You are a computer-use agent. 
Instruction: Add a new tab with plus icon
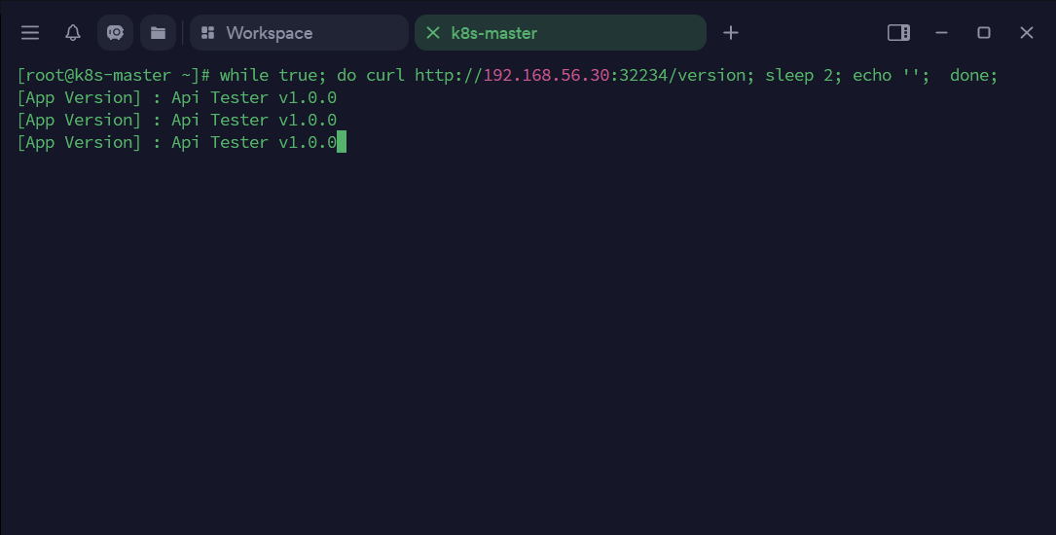731,33
